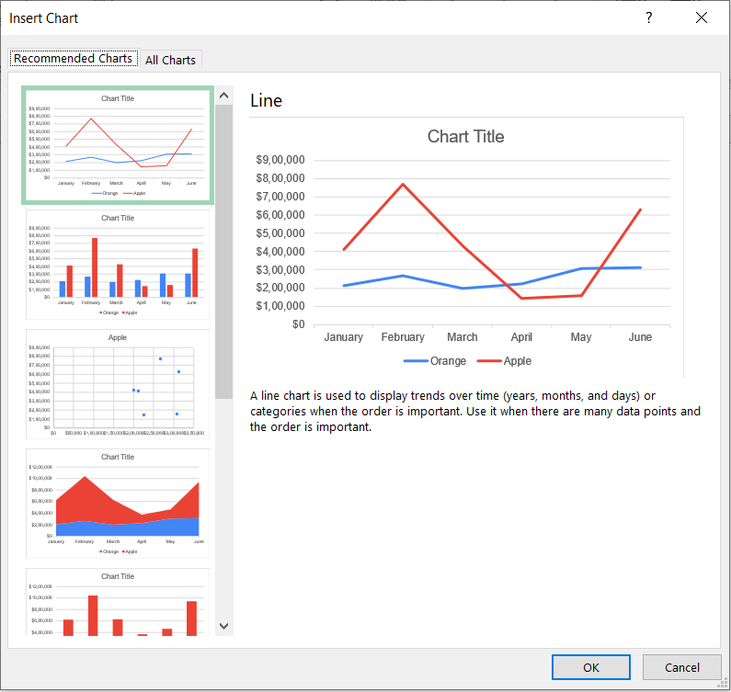
Task: Click the chart list scrollbar thumb
Action: 223,252
